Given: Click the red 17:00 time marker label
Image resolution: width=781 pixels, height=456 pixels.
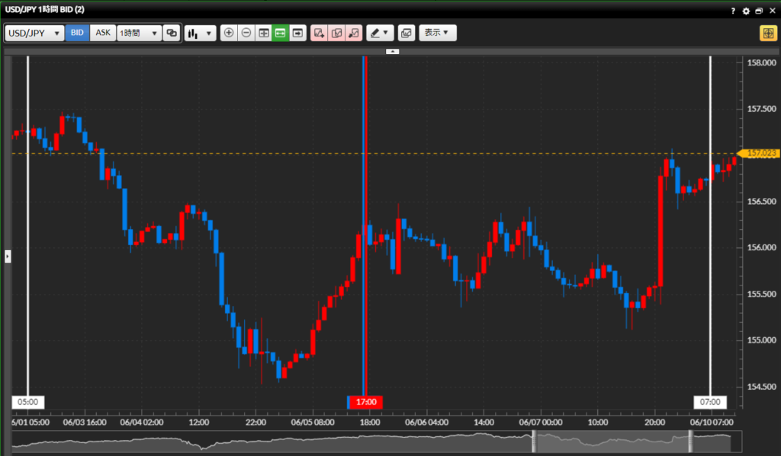Looking at the screenshot, I should click(365, 402).
